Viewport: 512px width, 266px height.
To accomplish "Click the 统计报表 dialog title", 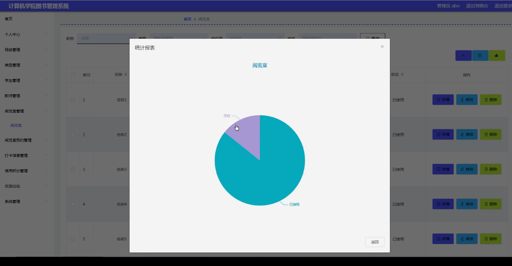I will point(145,48).
